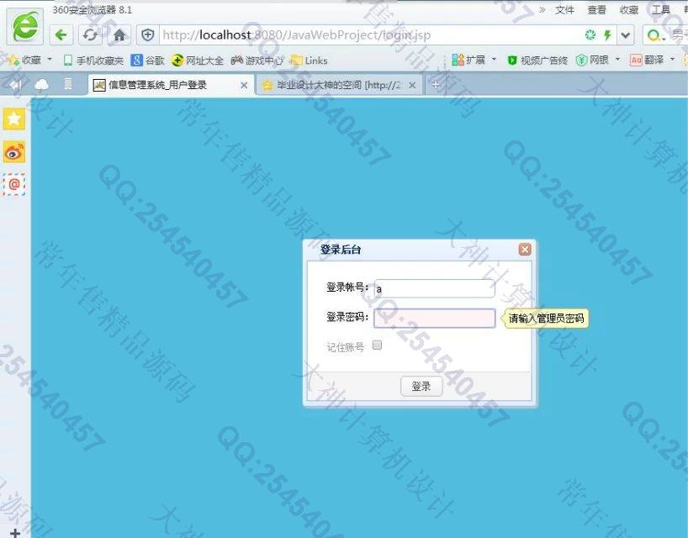688x538 pixels.
Task: Click the yellow star sidebar icon
Action: coord(14,119)
